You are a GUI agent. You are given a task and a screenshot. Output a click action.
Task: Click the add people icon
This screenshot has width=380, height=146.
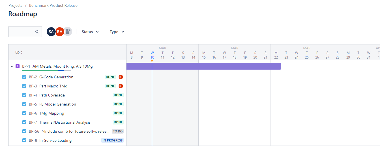pos(68,32)
